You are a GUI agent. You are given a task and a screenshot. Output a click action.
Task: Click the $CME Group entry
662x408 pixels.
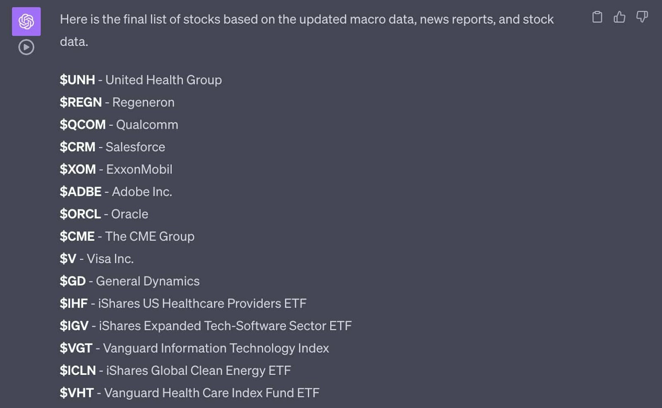(x=127, y=236)
